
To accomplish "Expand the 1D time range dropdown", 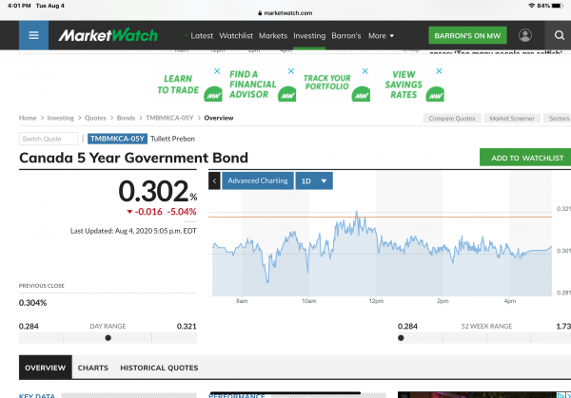I will click(x=313, y=180).
